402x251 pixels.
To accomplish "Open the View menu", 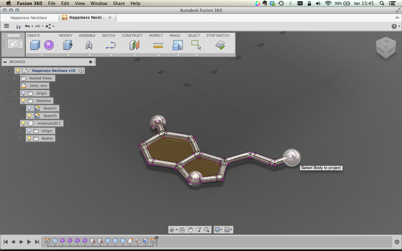I will pos(80,3).
